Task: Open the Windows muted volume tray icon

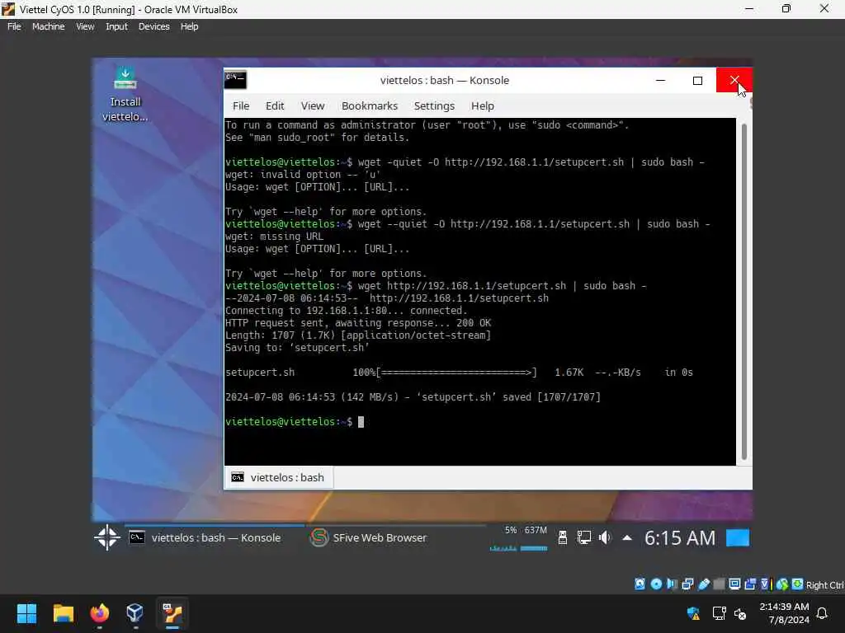Action: (x=740, y=613)
